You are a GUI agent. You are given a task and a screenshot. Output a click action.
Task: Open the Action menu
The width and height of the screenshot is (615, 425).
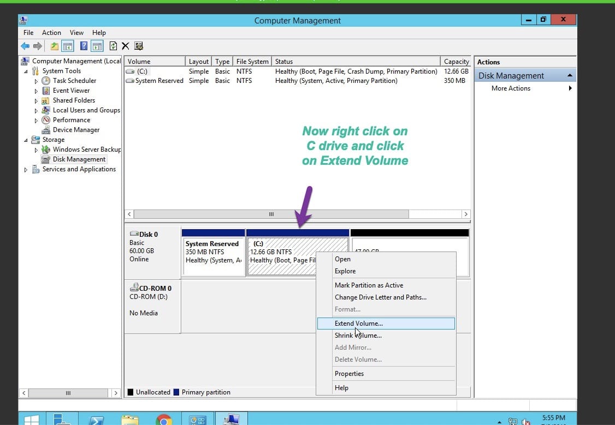tap(51, 32)
